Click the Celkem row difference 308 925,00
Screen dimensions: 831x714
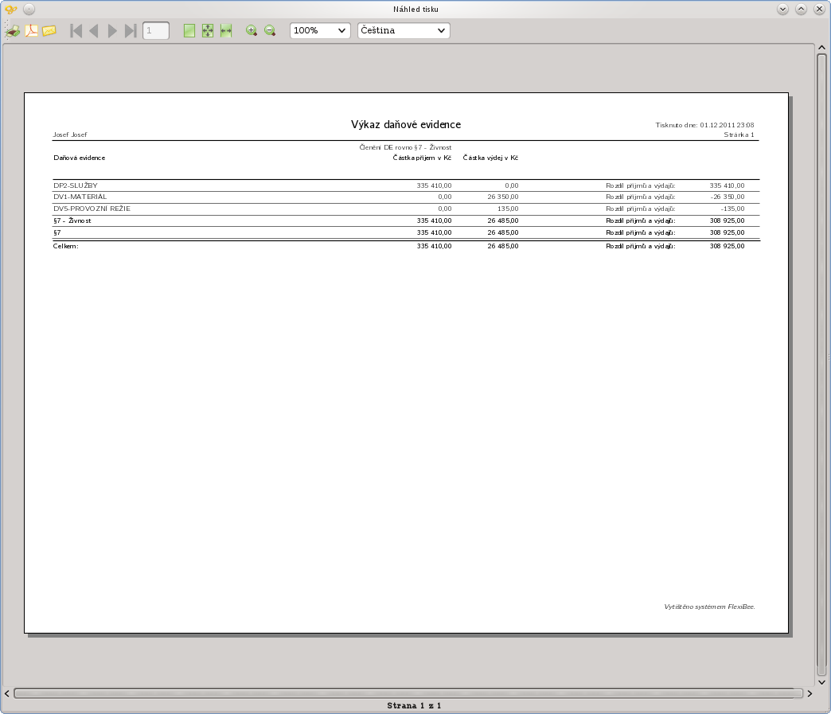728,246
